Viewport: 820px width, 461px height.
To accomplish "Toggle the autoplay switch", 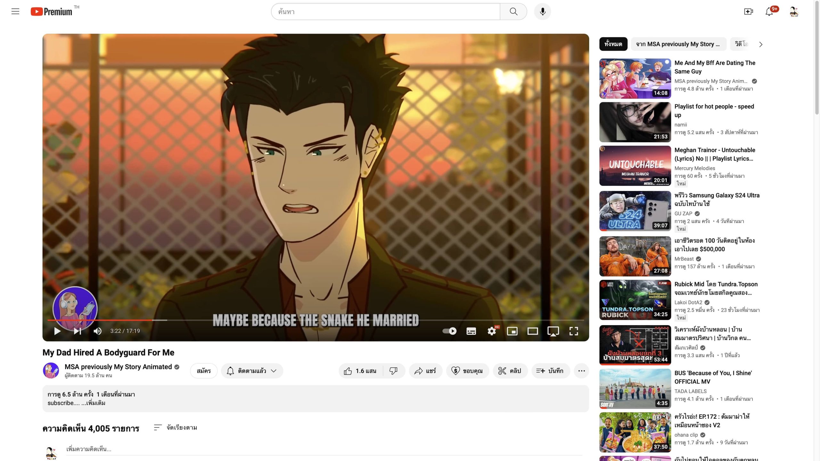I will [x=449, y=331].
